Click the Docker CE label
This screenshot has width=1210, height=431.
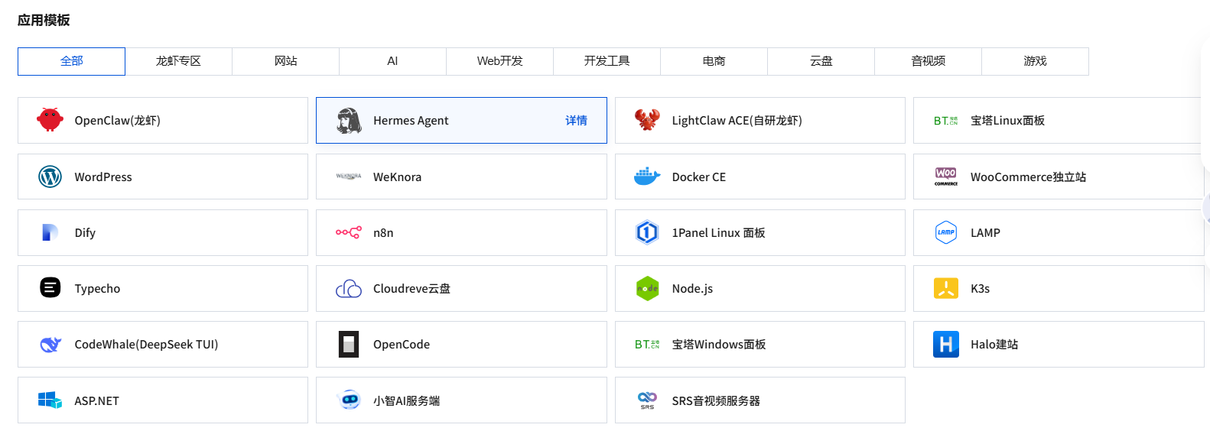coord(698,177)
